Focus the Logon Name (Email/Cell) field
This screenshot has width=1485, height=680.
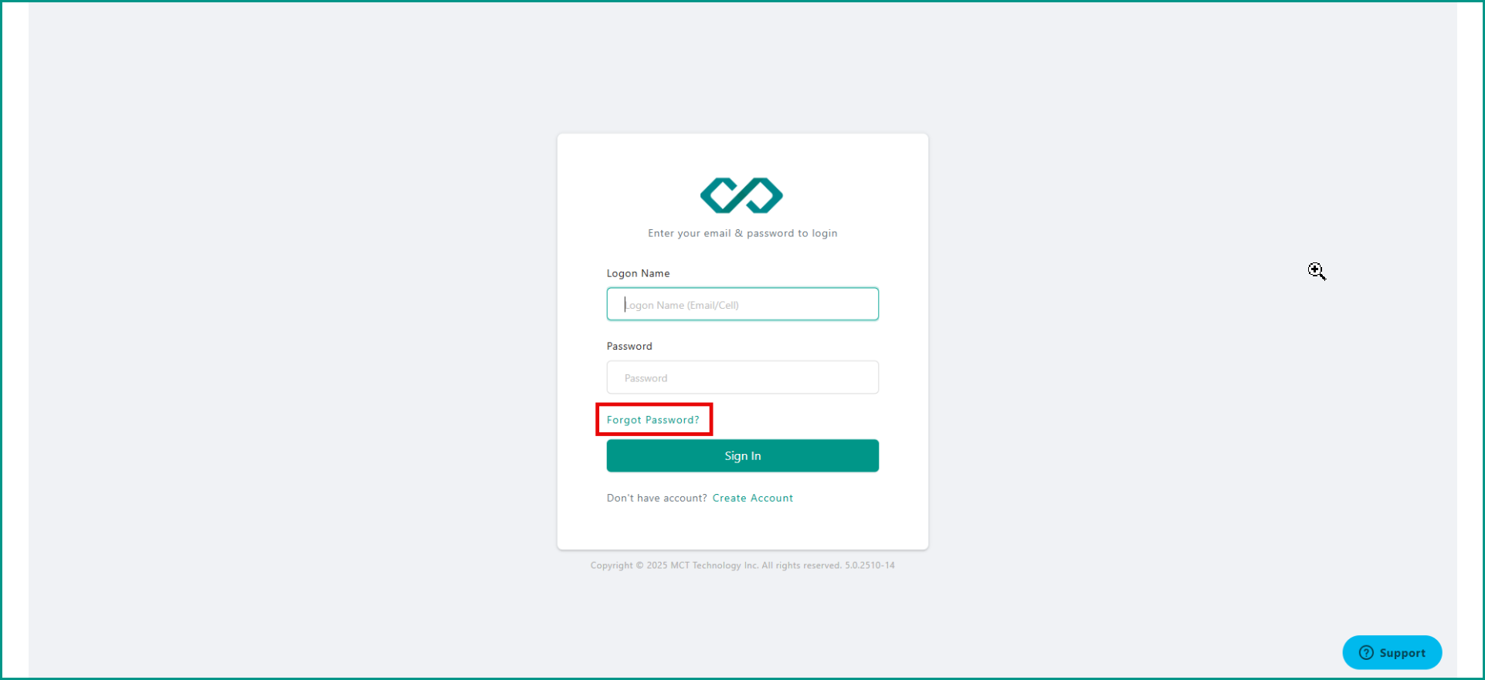742,304
